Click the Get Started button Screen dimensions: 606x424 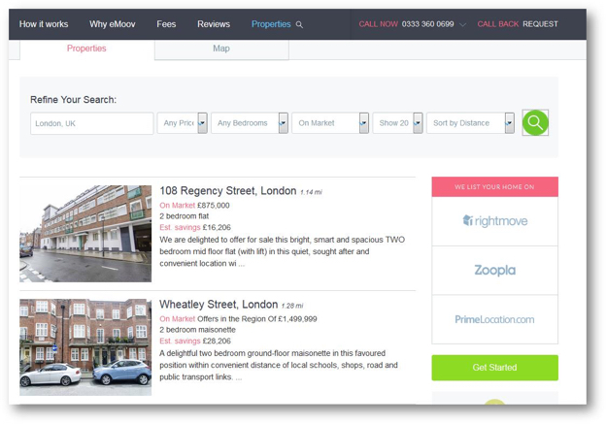[494, 368]
